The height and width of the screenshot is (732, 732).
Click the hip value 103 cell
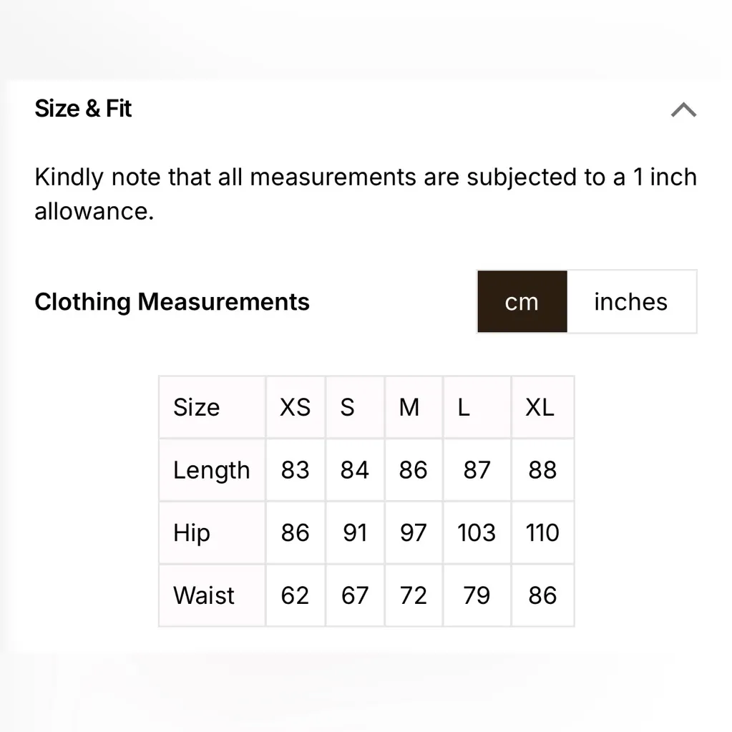(477, 533)
